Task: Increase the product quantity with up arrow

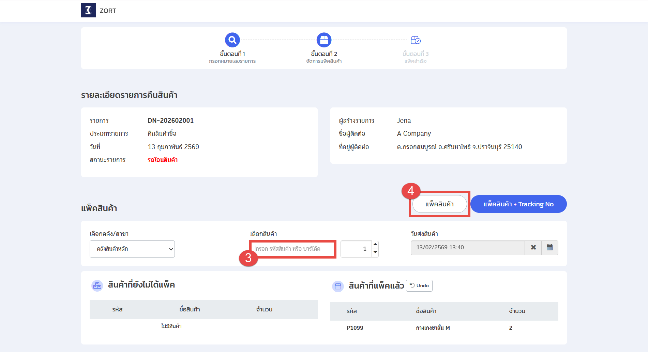Action: 375,245
